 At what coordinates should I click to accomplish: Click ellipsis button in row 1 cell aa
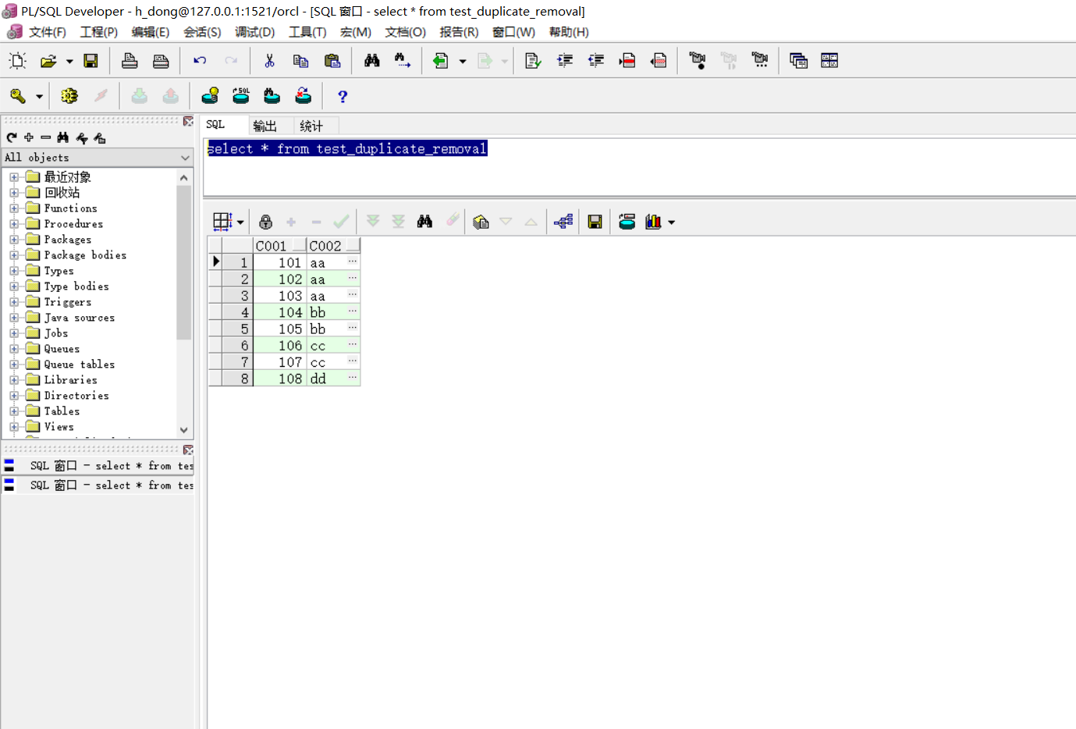[353, 261]
